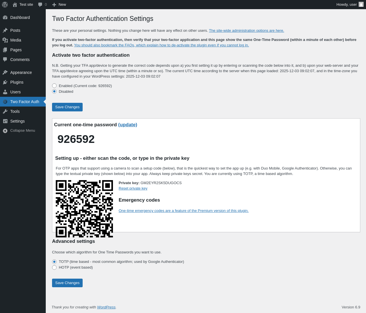Image resolution: width=366 pixels, height=313 pixels.
Task: Click the current code 926592 number
Action: (76, 139)
